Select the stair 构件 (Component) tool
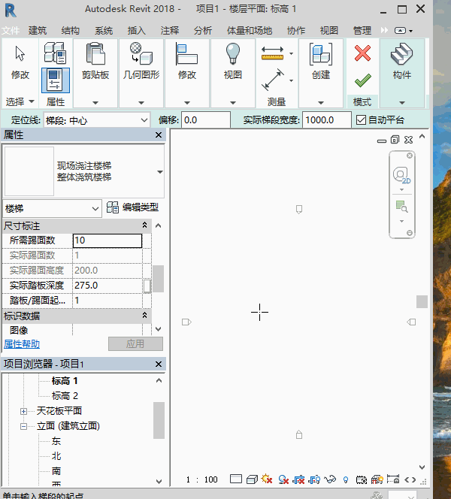The width and height of the screenshot is (451, 499). click(402, 59)
